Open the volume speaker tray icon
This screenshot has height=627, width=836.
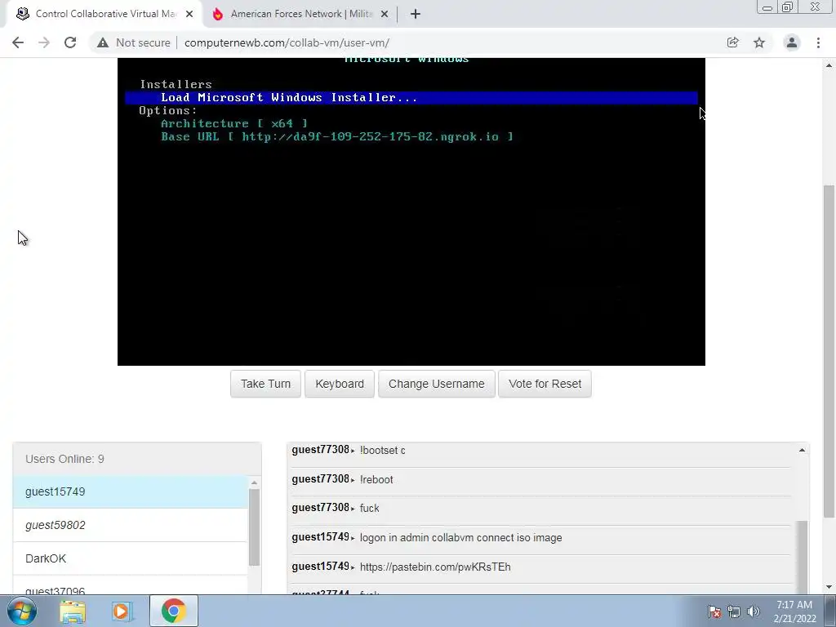(x=754, y=611)
